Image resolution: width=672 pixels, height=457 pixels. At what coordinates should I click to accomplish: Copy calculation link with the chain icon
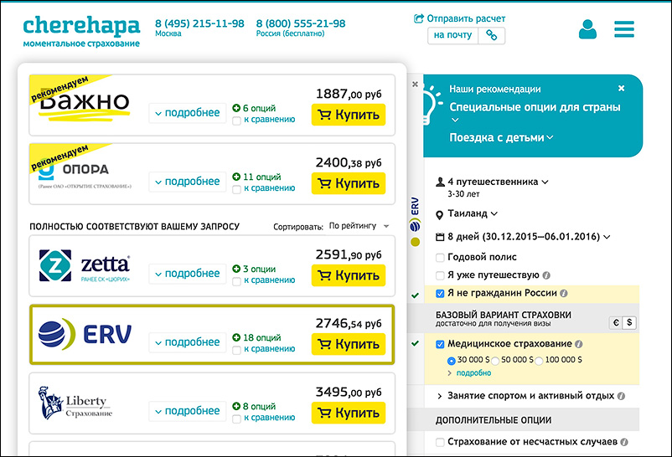click(x=492, y=35)
